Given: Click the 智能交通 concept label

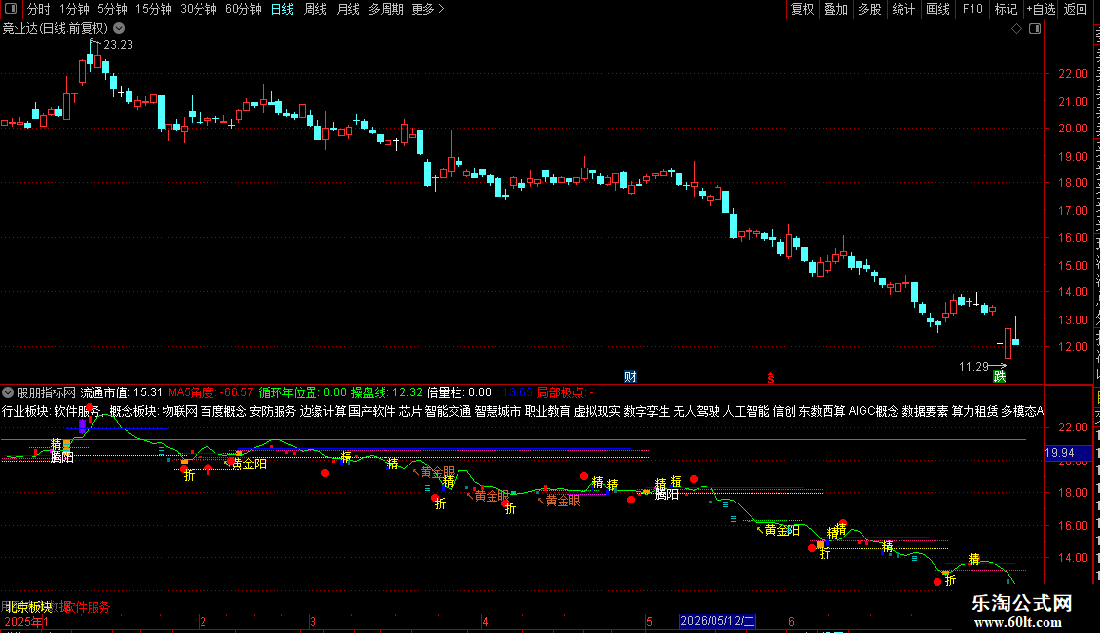Looking at the screenshot, I should (448, 411).
